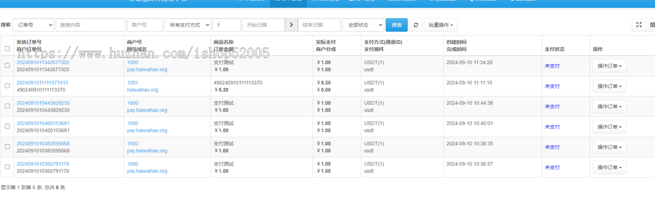655x203 pixels.
Task: Open 操作订单 menu for order 2024091010365791178
Action: tap(609, 167)
